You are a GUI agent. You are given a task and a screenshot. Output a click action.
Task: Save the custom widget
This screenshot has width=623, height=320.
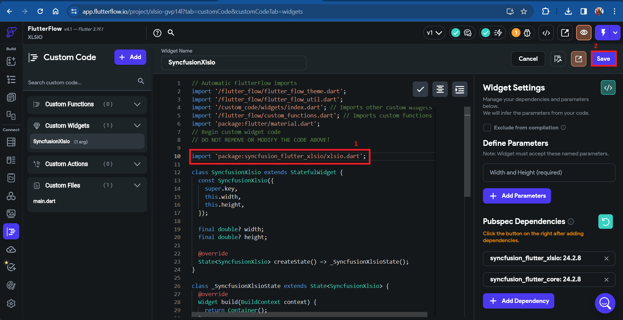(603, 59)
